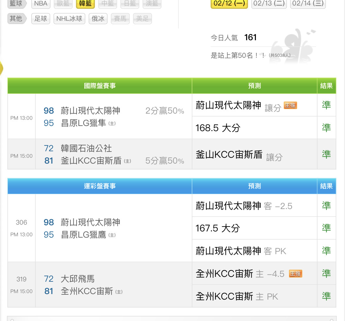Click 蔚山現代太陽神 客 PK prediction
Viewport: 349px width, 321px height.
coord(241,251)
